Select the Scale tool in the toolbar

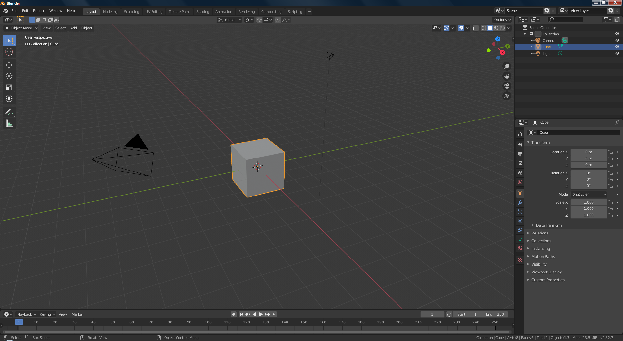click(x=9, y=88)
